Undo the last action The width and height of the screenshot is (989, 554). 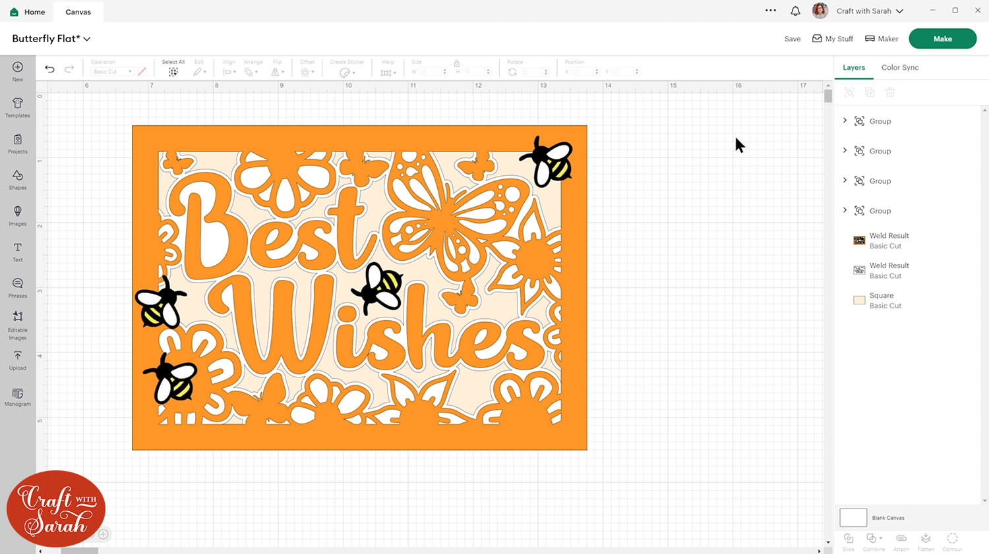(x=49, y=69)
